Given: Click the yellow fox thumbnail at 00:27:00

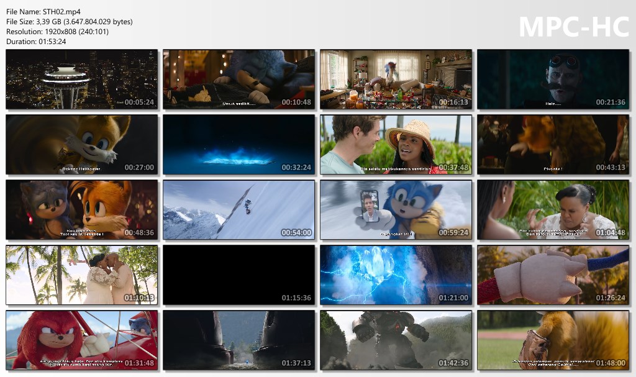Looking at the screenshot, I should pyautogui.click(x=82, y=145).
